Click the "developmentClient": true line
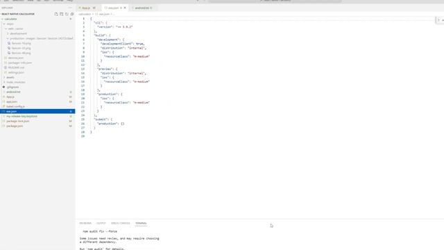 (x=122, y=44)
